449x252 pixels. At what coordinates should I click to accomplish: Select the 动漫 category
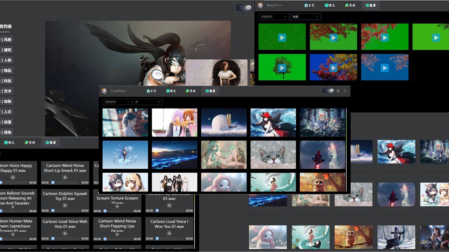click(7, 122)
